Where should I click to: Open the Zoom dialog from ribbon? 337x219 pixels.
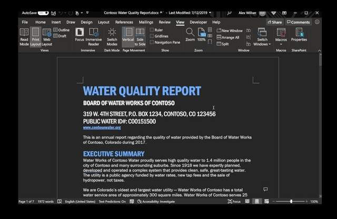190,35
